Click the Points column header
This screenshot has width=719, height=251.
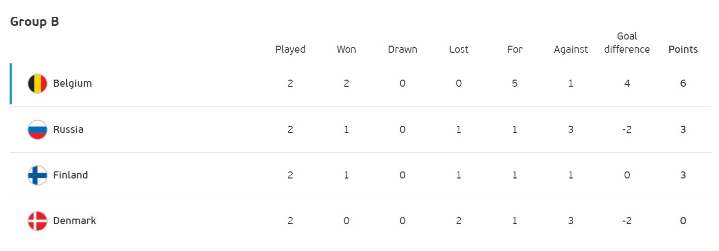pyautogui.click(x=683, y=49)
